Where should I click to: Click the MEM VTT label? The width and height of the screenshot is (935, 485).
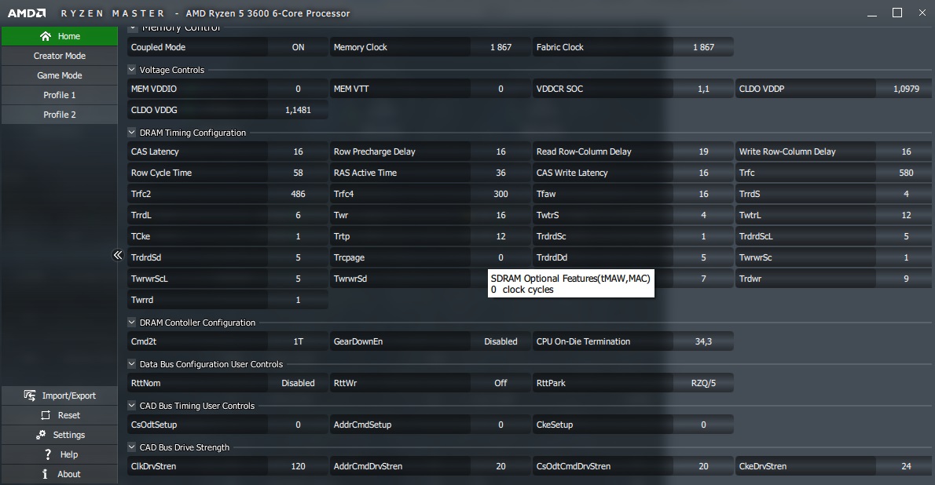351,89
